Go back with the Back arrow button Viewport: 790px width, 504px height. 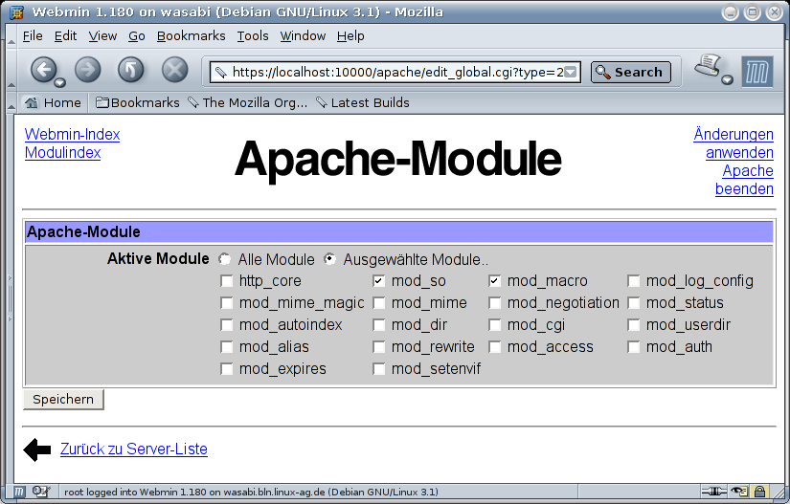pos(43,70)
